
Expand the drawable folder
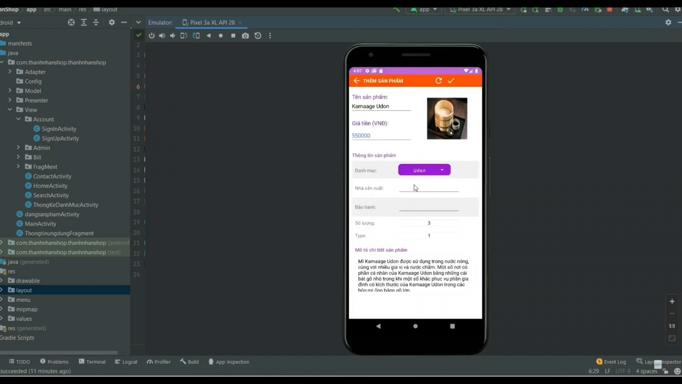point(1,281)
